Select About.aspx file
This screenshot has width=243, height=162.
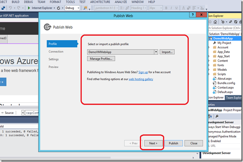click(x=224, y=79)
